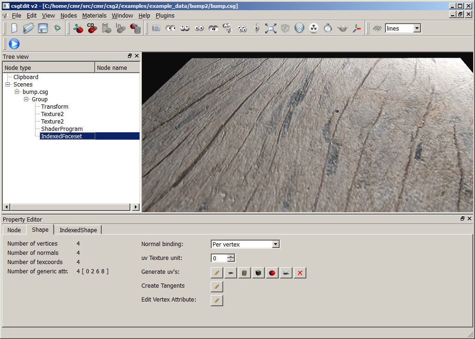The height and width of the screenshot is (339, 475).
Task: Click the camera snapshot icon
Action: click(x=156, y=28)
